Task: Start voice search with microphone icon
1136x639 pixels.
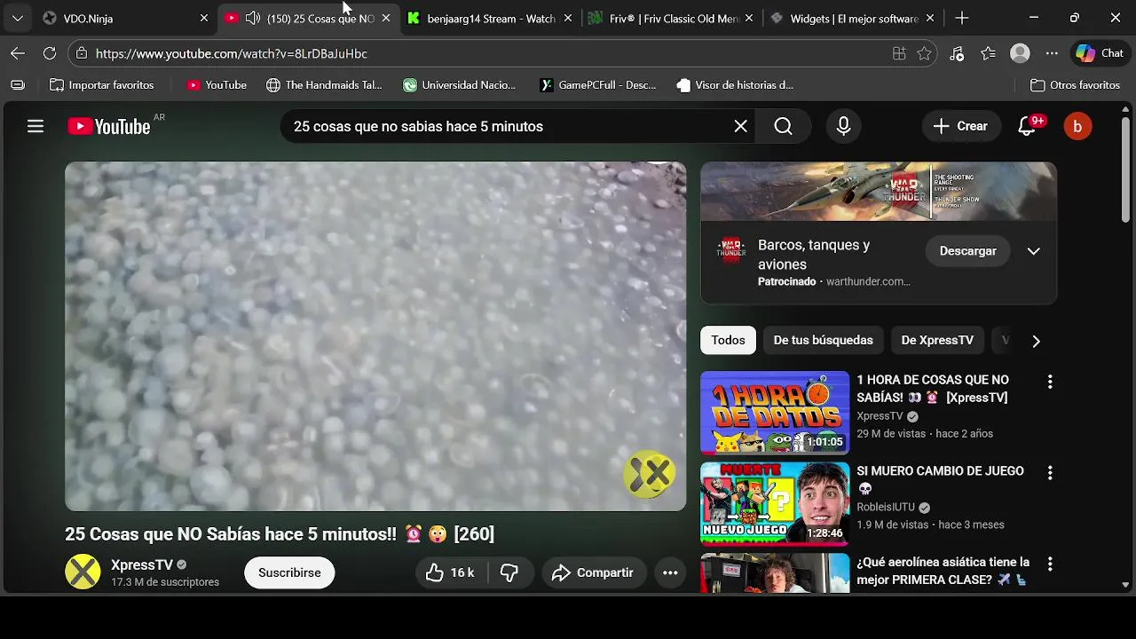Action: point(843,126)
